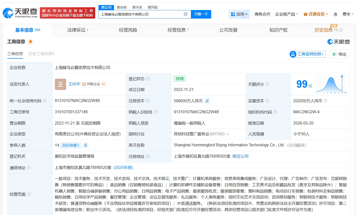Click the help icon after 202000万人民币
This screenshot has height=215, width=356.
(325, 101)
